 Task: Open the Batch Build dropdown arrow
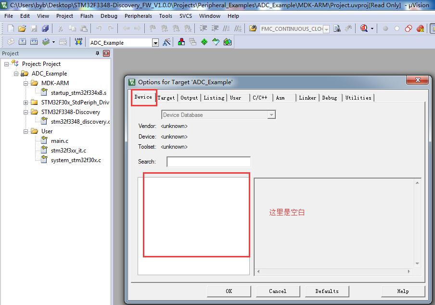click(53, 42)
